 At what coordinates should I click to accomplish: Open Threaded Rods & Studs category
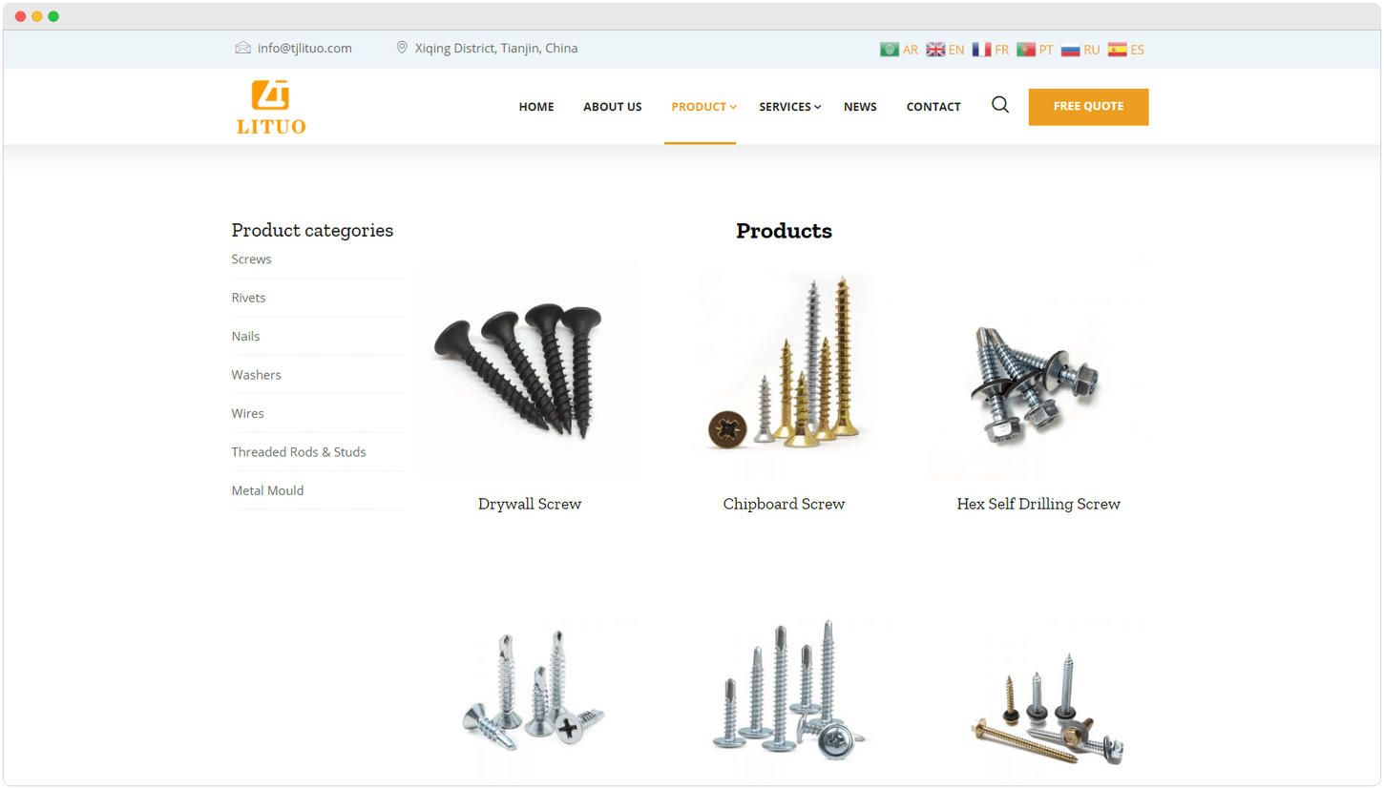pyautogui.click(x=299, y=452)
